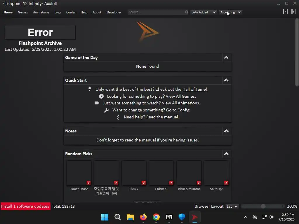The image size is (299, 224).
Task: Show hidden system tray icons
Action: (x=246, y=217)
